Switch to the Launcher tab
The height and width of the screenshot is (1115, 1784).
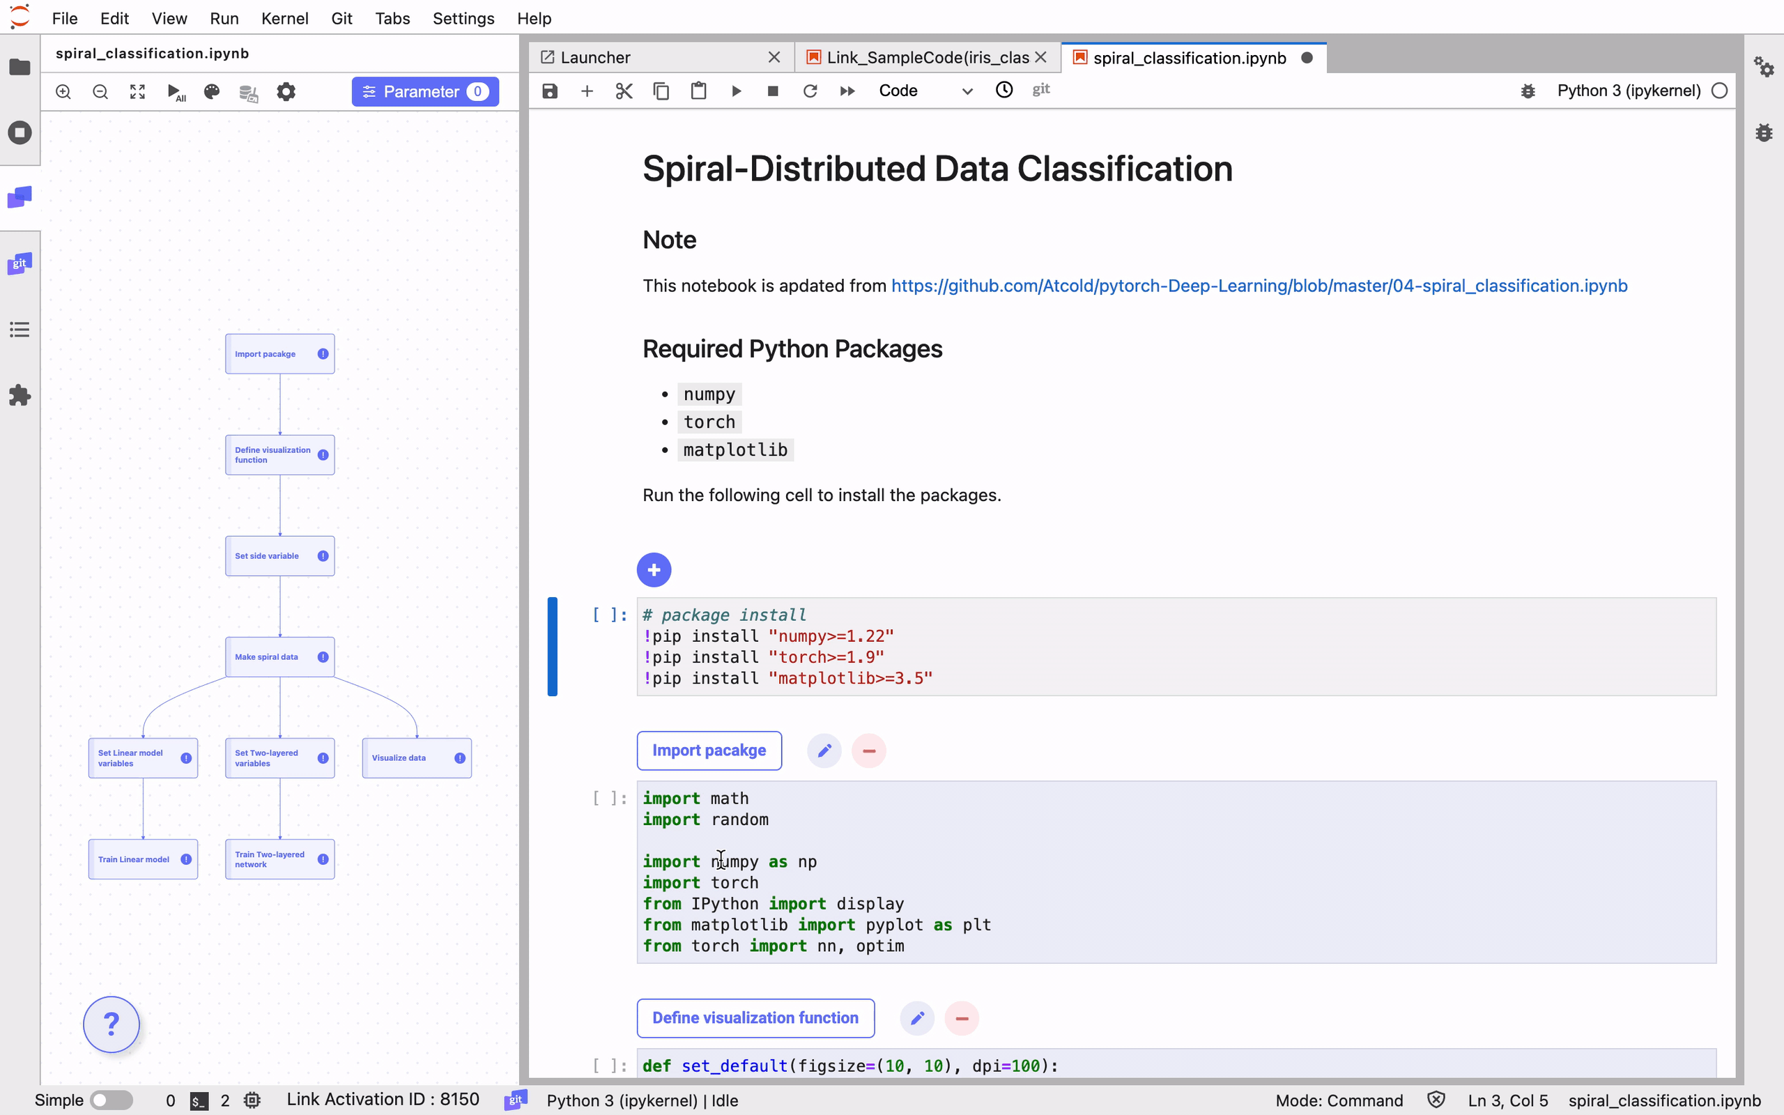coord(595,58)
